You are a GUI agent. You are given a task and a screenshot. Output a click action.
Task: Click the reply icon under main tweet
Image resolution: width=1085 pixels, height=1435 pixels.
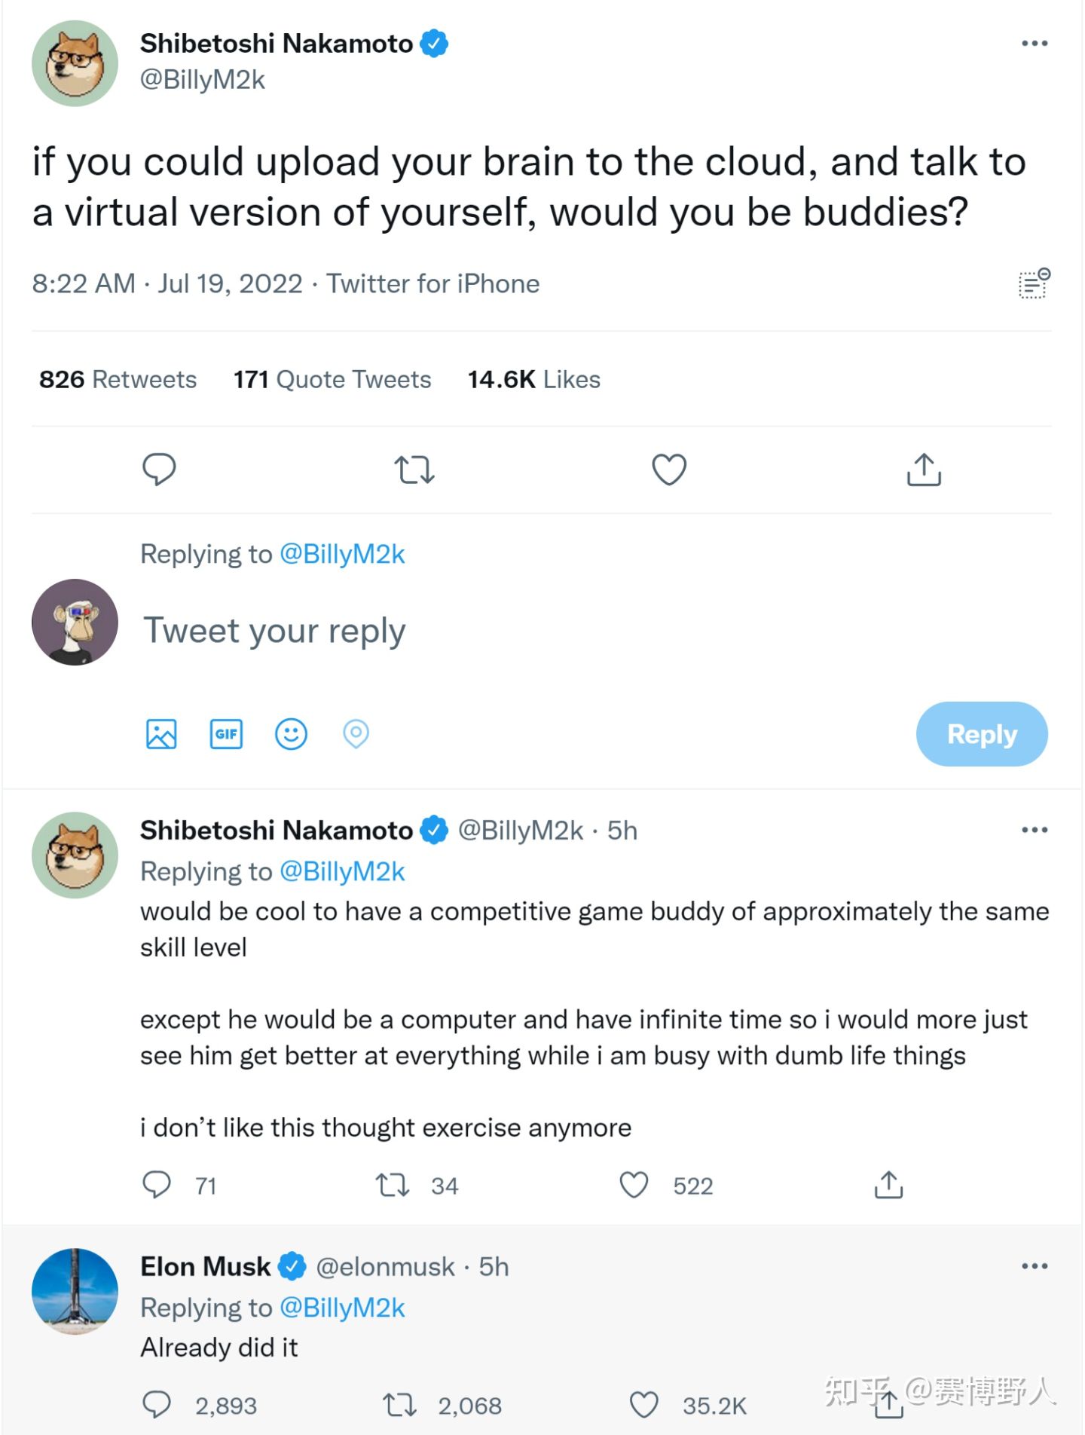click(x=159, y=469)
